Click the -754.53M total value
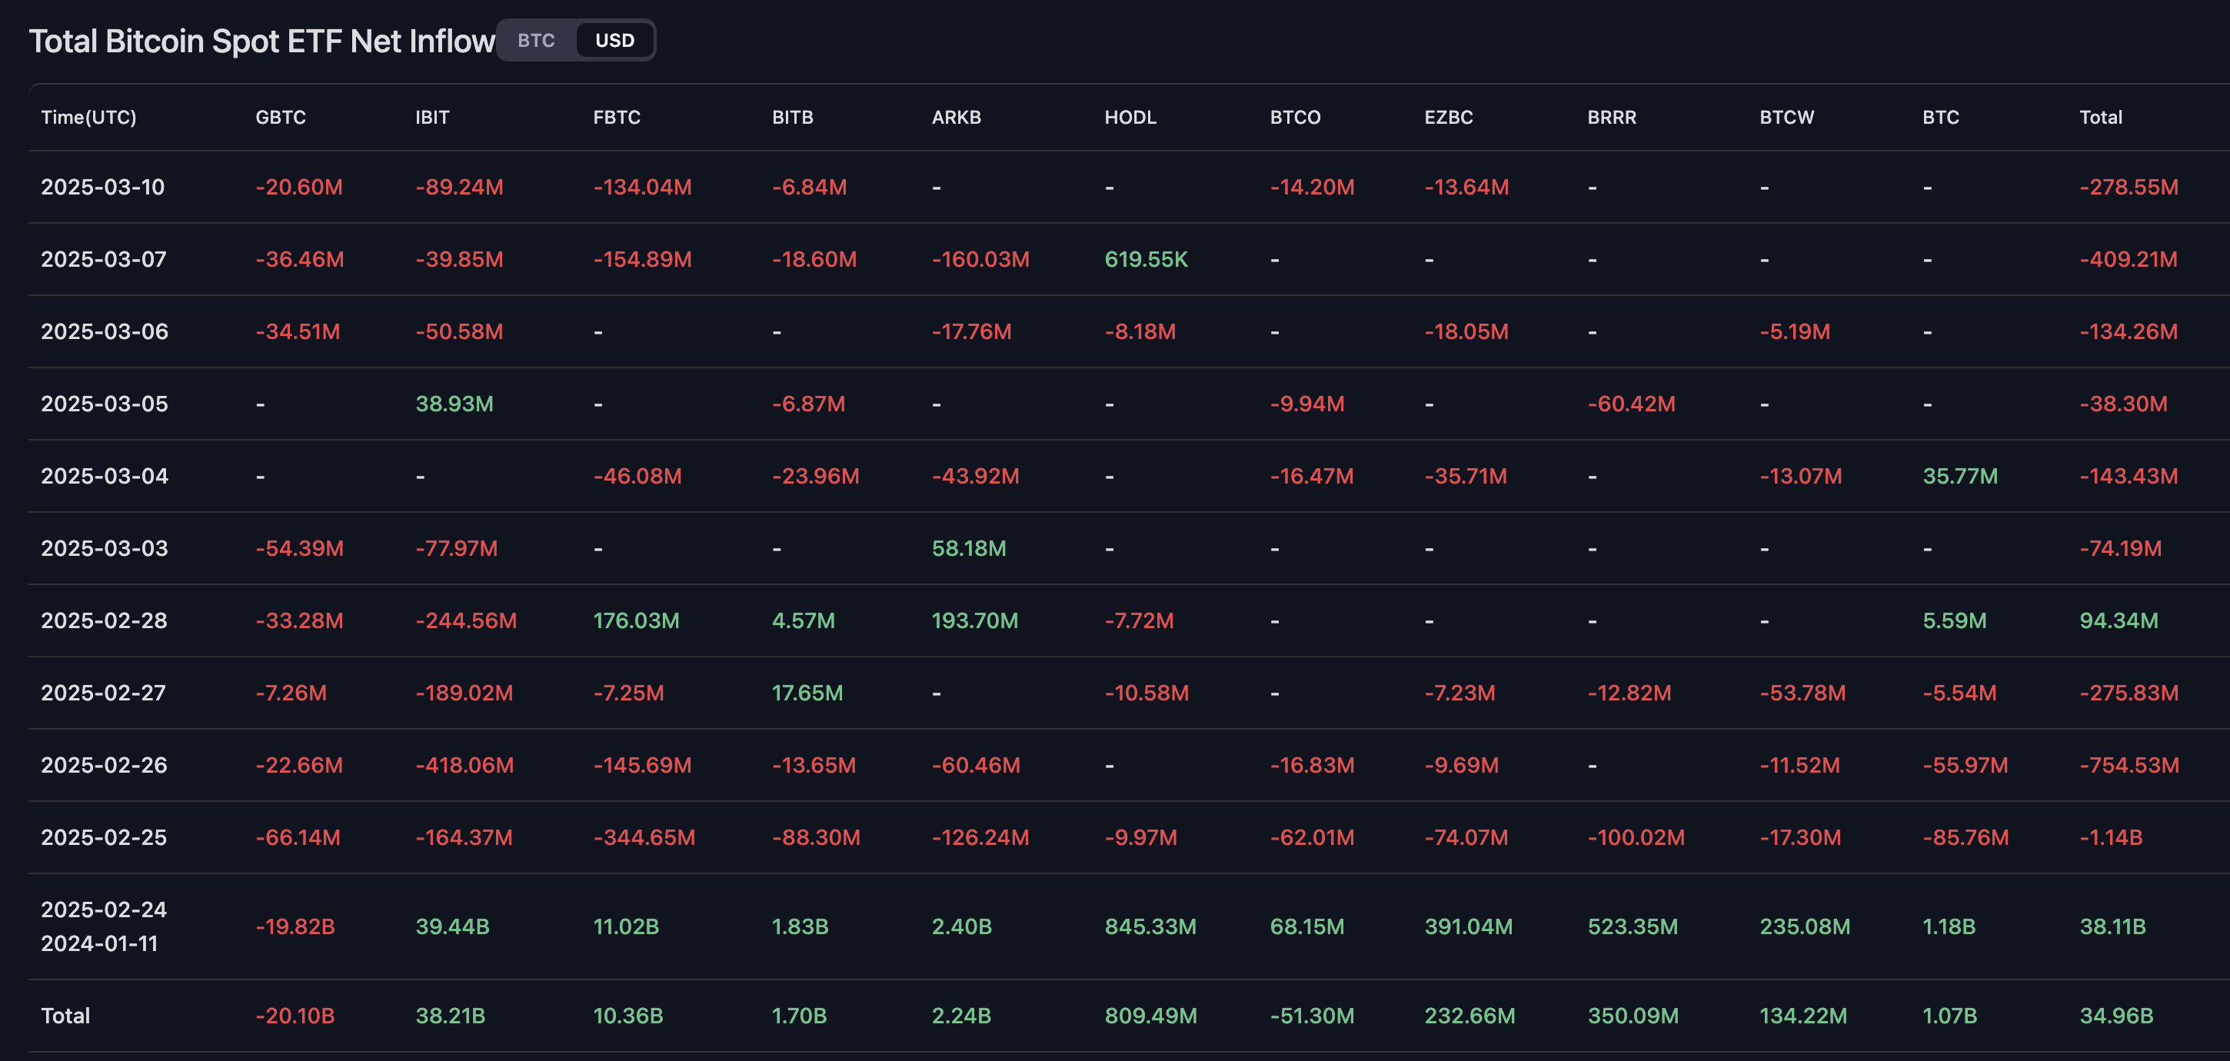This screenshot has width=2230, height=1061. [2129, 765]
